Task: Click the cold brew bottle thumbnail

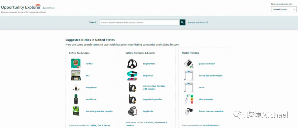Action: [76, 99]
